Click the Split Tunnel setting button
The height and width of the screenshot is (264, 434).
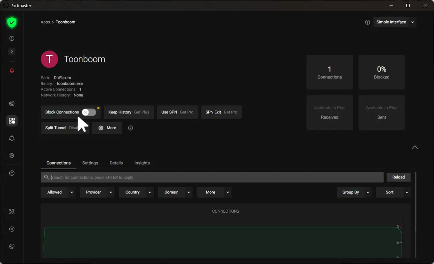(x=65, y=128)
